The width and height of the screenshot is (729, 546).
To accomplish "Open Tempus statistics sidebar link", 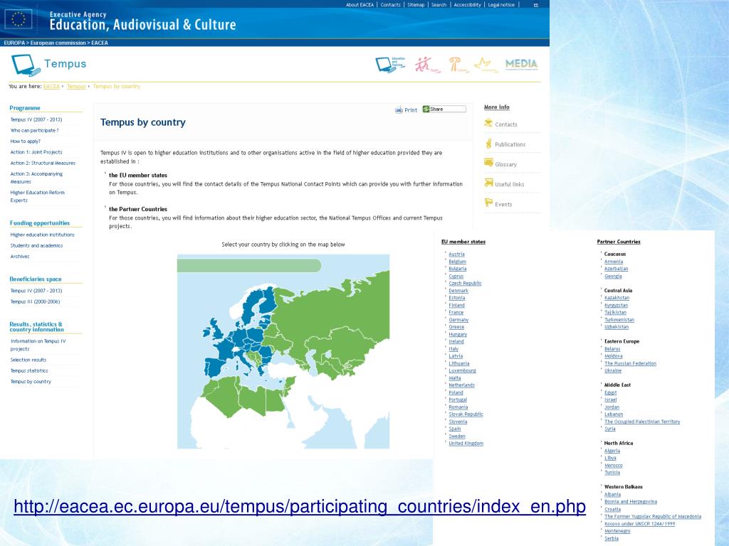I will (29, 370).
